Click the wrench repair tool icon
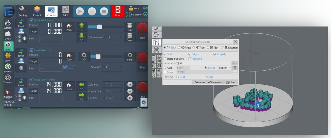Screen dimensions: 331x138 click(x=156, y=50)
